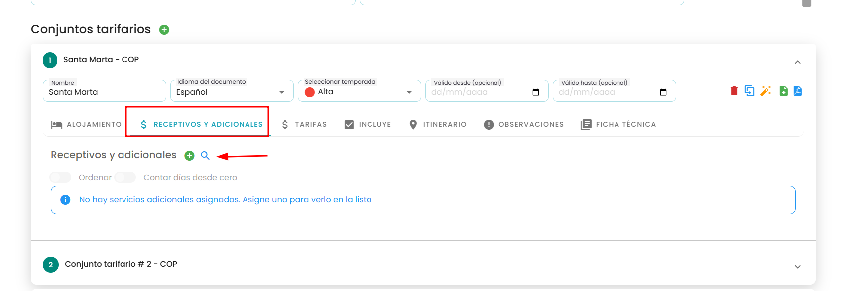This screenshot has height=291, width=864.
Task: Open Idioma del documento dropdown
Action: (232, 91)
